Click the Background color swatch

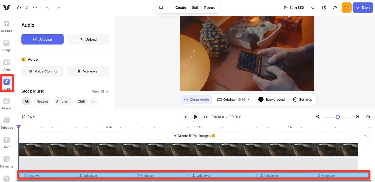(x=261, y=99)
